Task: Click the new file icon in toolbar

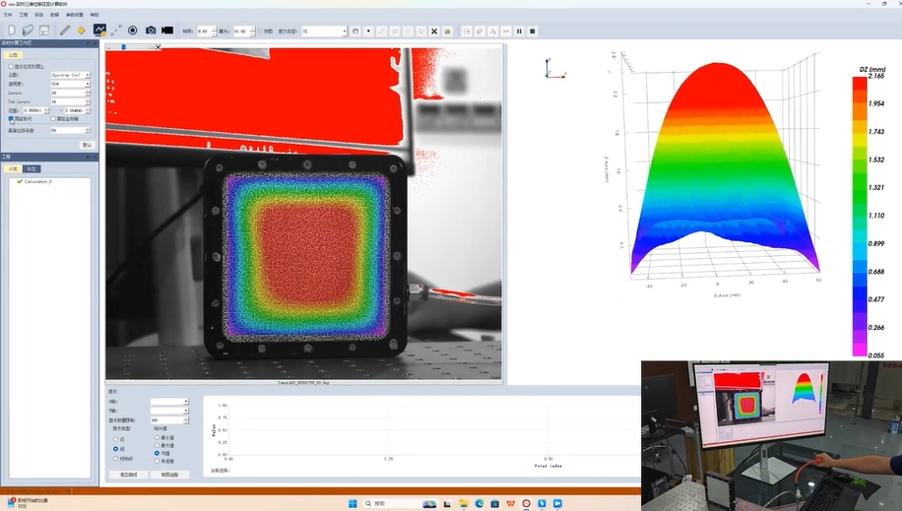Action: tap(10, 31)
